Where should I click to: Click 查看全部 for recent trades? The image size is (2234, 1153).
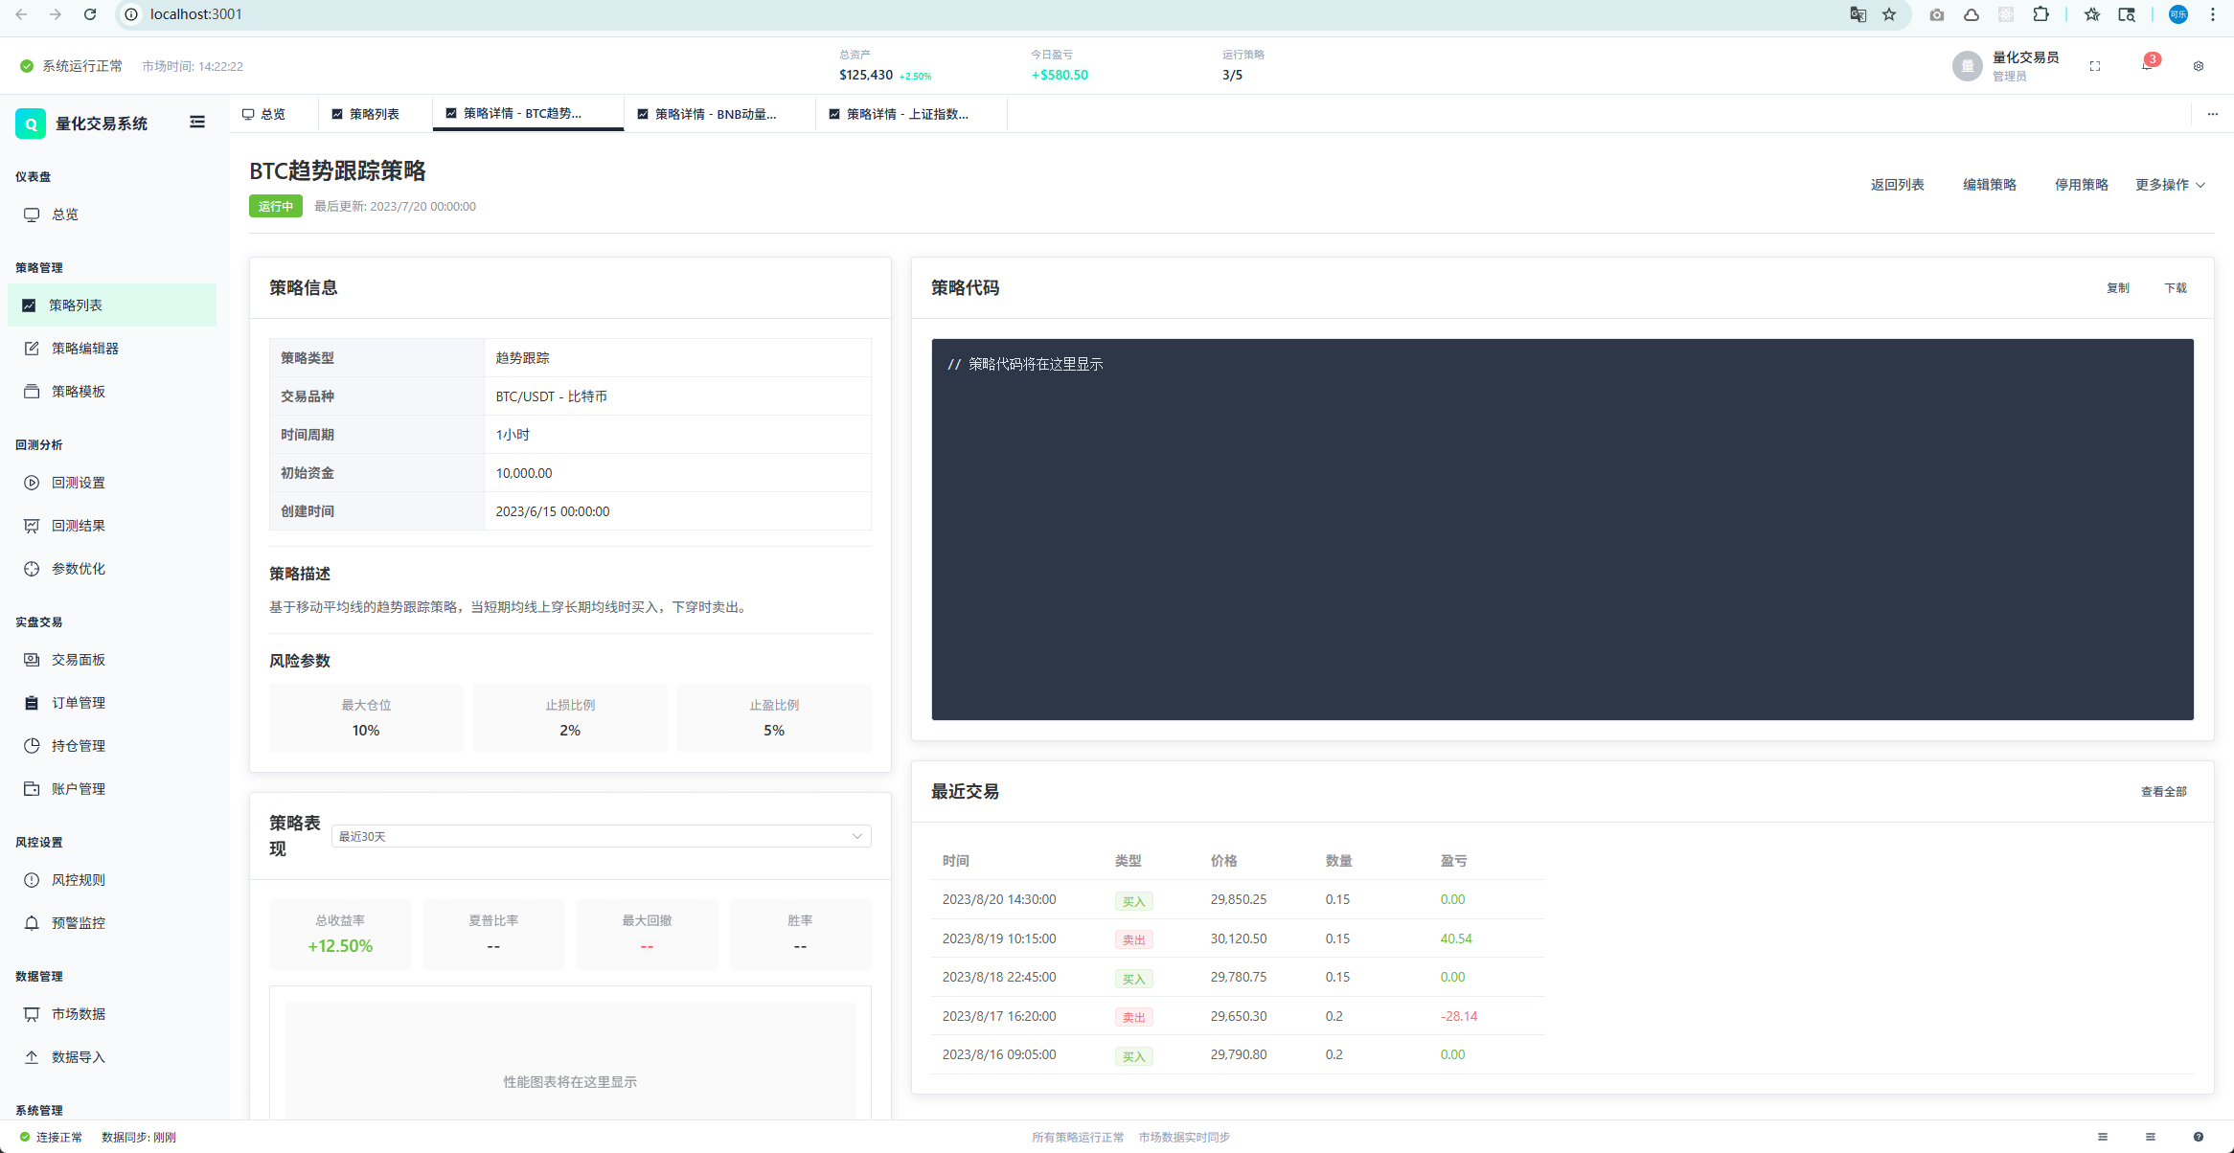(x=2164, y=792)
